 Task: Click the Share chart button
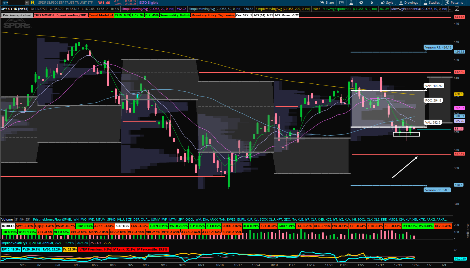tap(327, 3)
